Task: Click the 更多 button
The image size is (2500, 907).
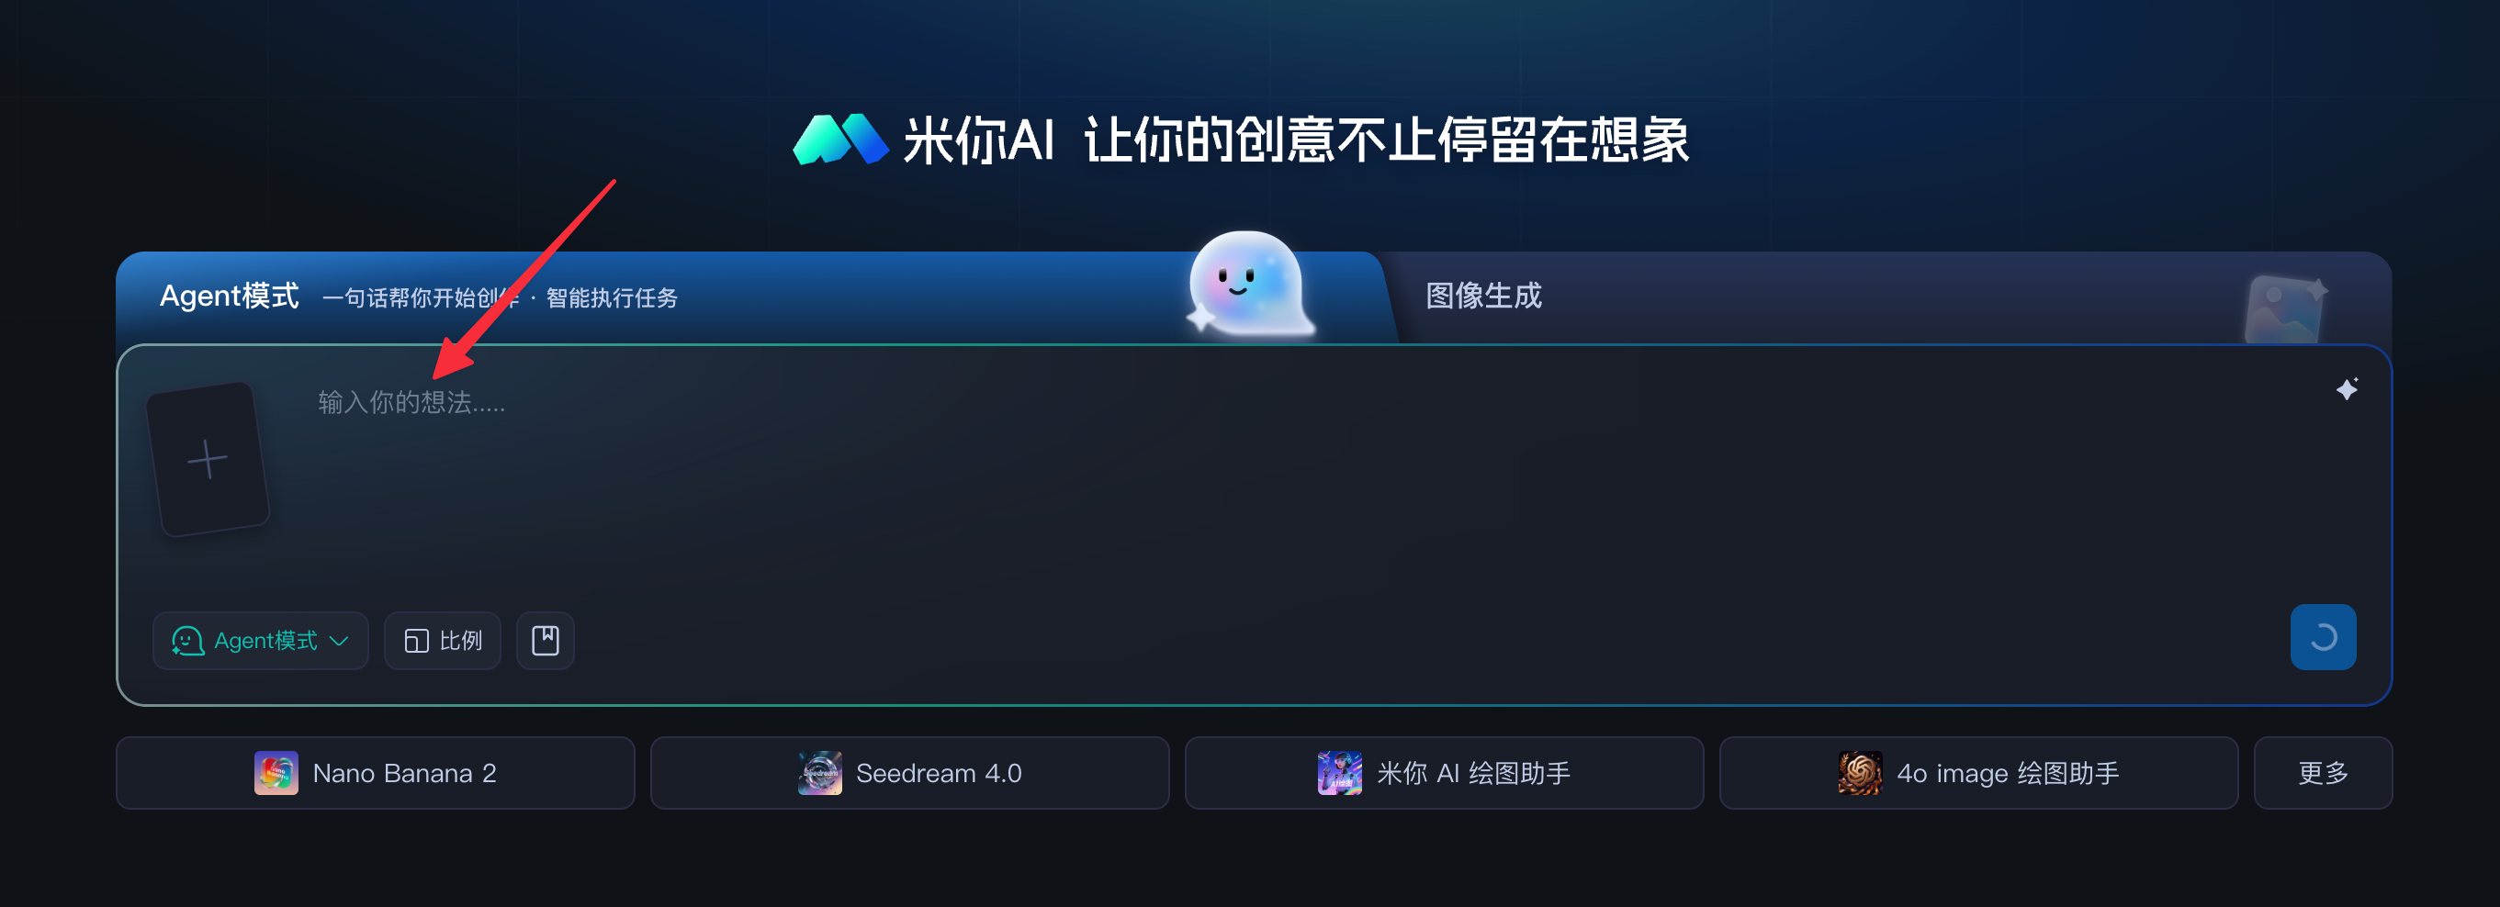Action: tap(2323, 773)
